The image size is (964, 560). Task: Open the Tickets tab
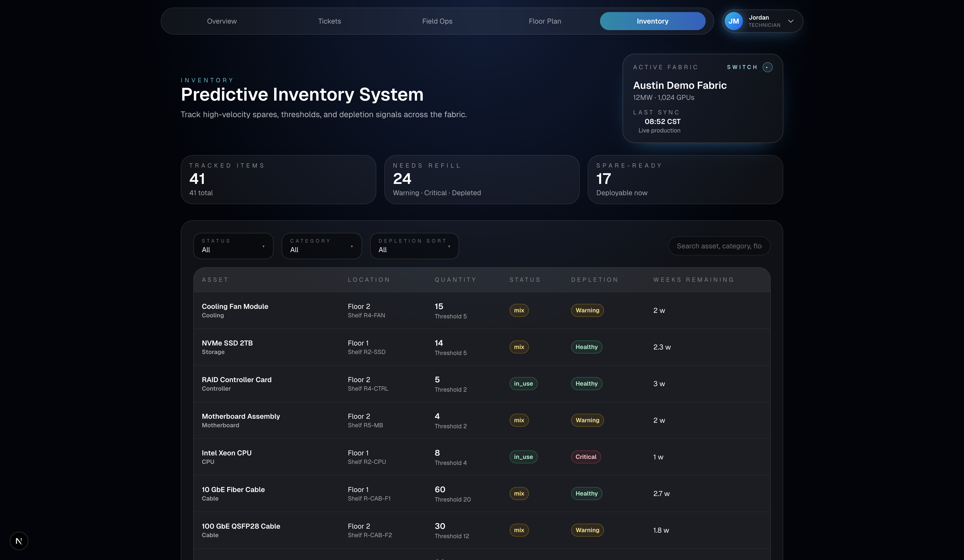329,21
